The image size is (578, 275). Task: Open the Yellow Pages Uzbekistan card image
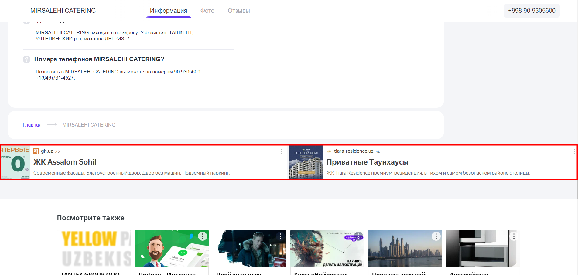[x=94, y=249]
